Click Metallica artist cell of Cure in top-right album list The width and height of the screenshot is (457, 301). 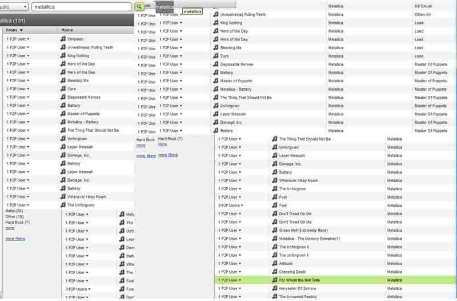tap(336, 56)
